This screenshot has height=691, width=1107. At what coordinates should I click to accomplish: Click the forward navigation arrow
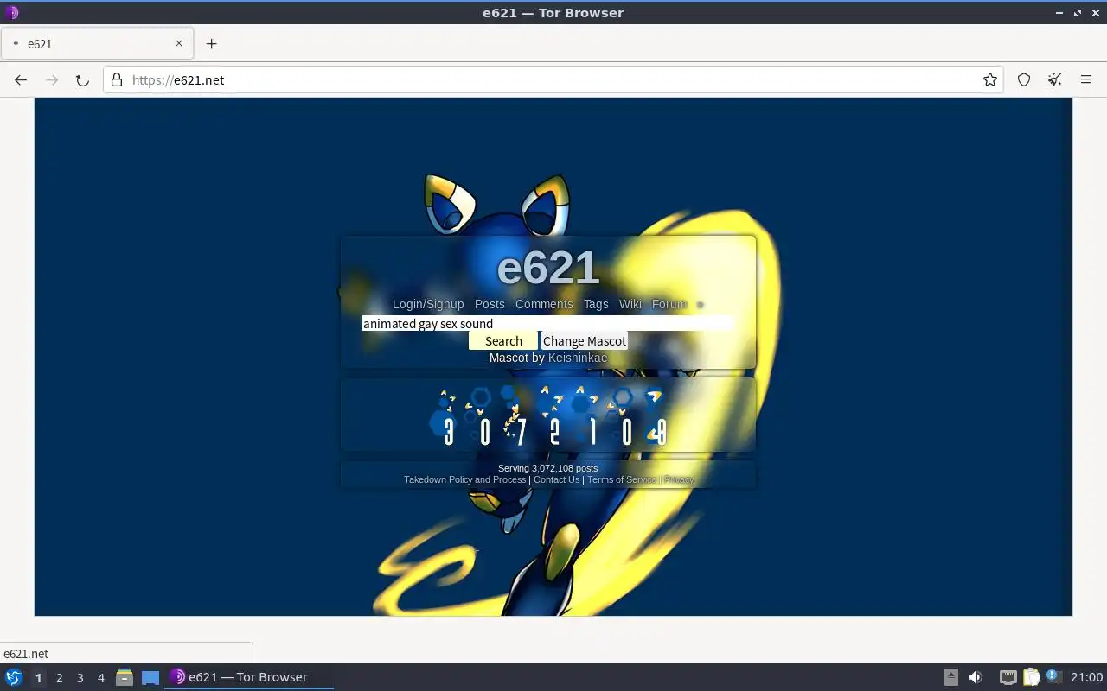click(52, 79)
